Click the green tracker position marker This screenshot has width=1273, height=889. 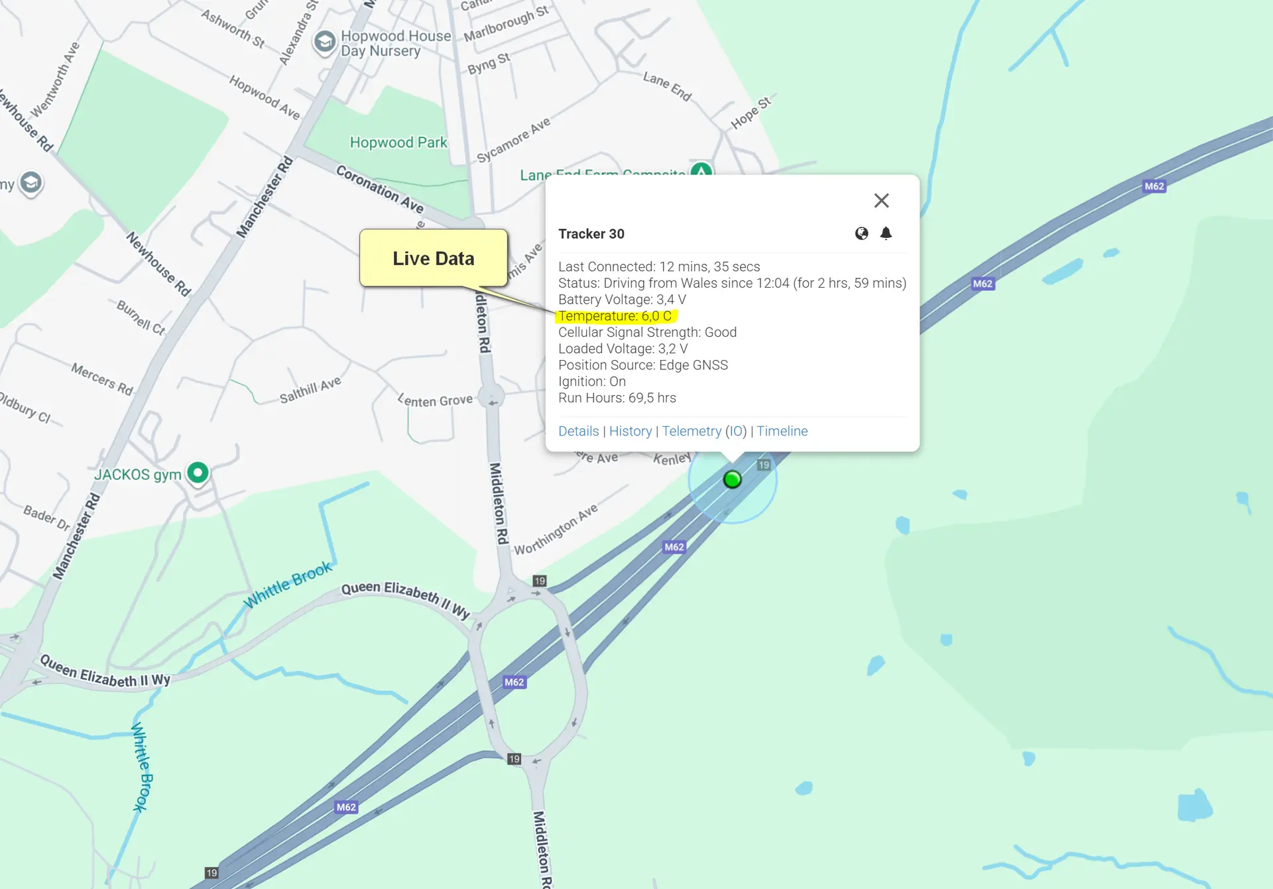tap(732, 479)
